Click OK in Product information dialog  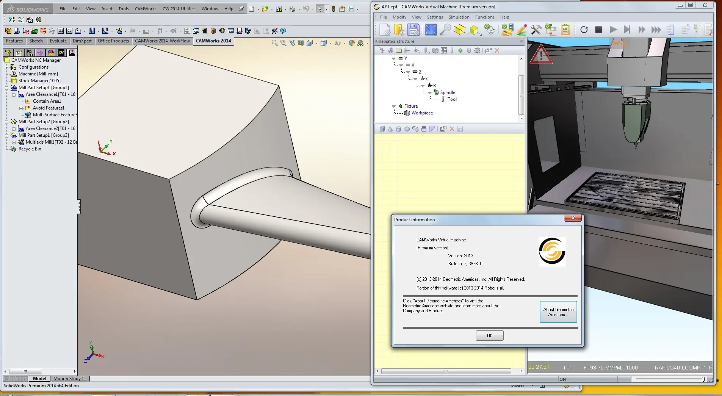point(490,336)
